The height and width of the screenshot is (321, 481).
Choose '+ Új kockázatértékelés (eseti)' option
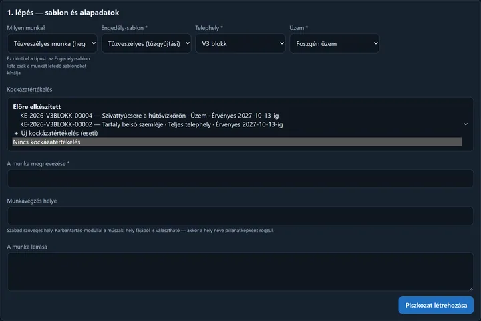point(237,133)
